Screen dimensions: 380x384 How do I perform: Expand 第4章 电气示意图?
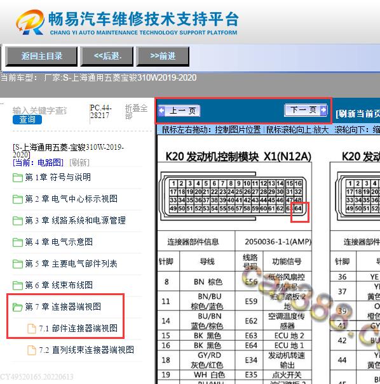click(x=59, y=242)
